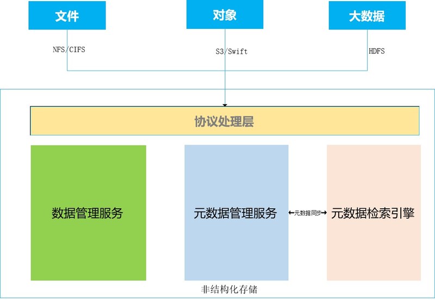Click the light blue 元数据管理服务 block
435x300 pixels.
(x=236, y=212)
